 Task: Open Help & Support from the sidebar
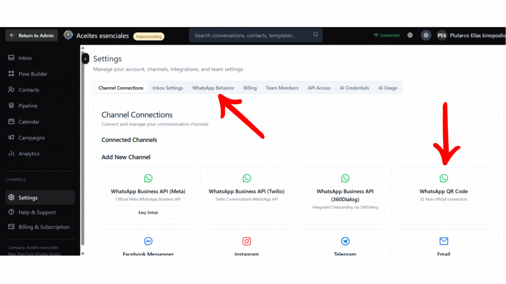[34, 212]
